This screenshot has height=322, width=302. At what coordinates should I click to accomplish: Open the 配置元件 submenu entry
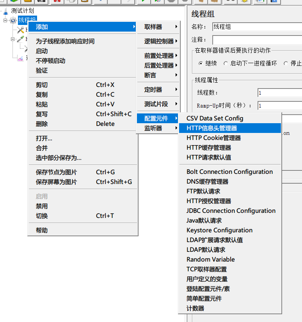click(x=158, y=118)
